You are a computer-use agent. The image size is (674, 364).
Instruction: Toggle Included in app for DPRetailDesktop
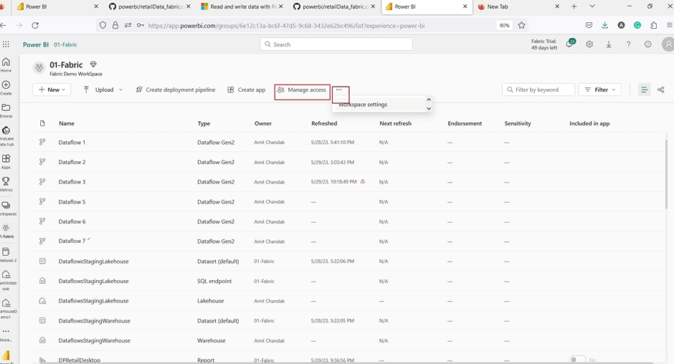pos(577,360)
